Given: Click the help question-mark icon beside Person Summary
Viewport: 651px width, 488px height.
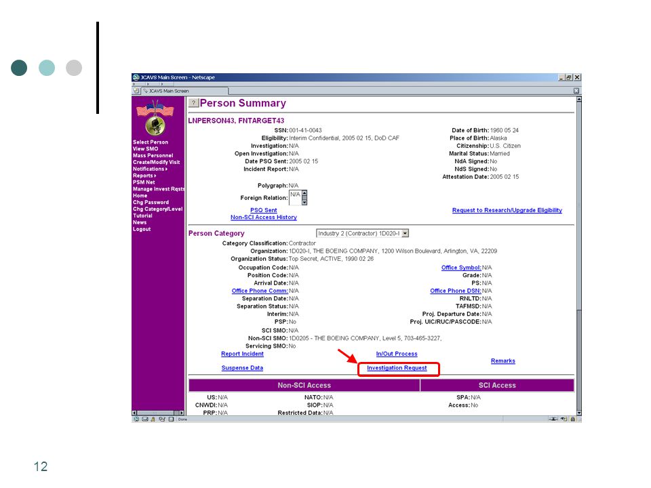Looking at the screenshot, I should pyautogui.click(x=193, y=102).
